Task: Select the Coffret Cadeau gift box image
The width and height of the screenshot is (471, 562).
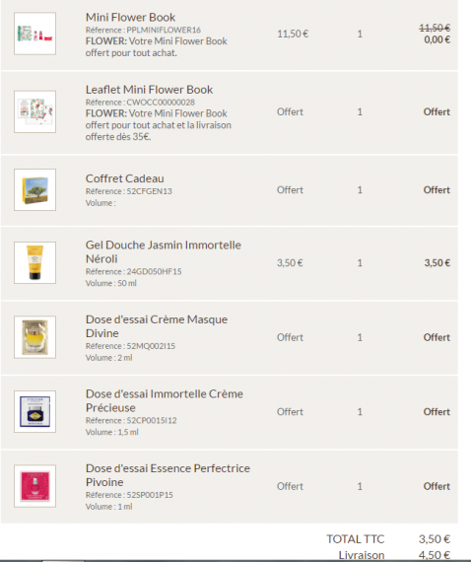Action: [34, 189]
